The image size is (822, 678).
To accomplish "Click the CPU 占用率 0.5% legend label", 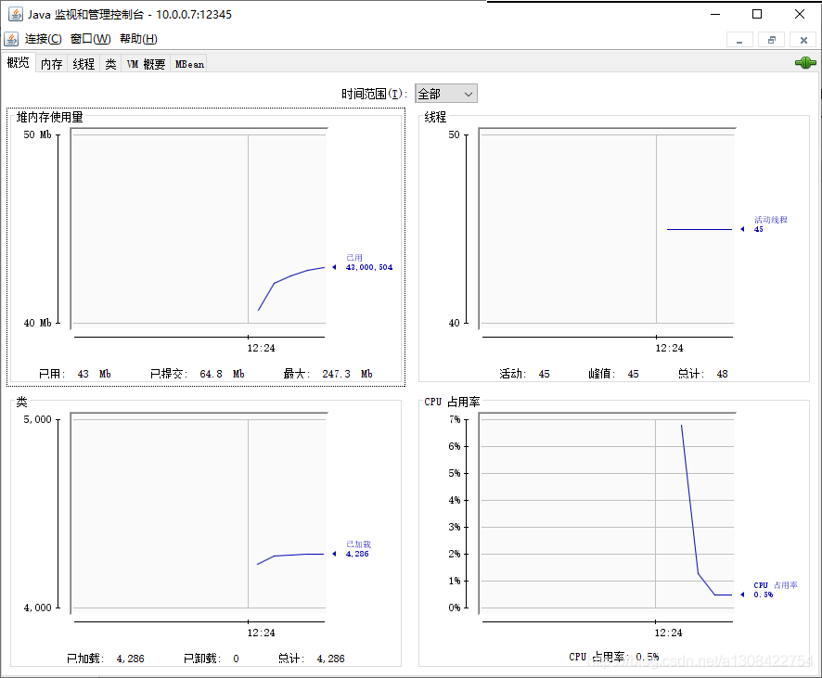I will tap(776, 590).
